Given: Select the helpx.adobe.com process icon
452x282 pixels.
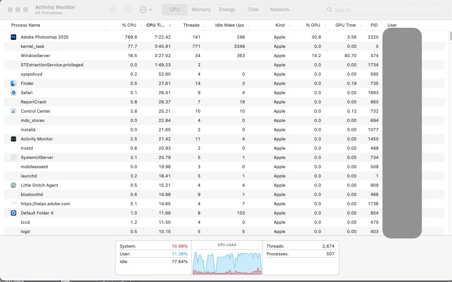Looking at the screenshot, I should (x=13, y=204).
